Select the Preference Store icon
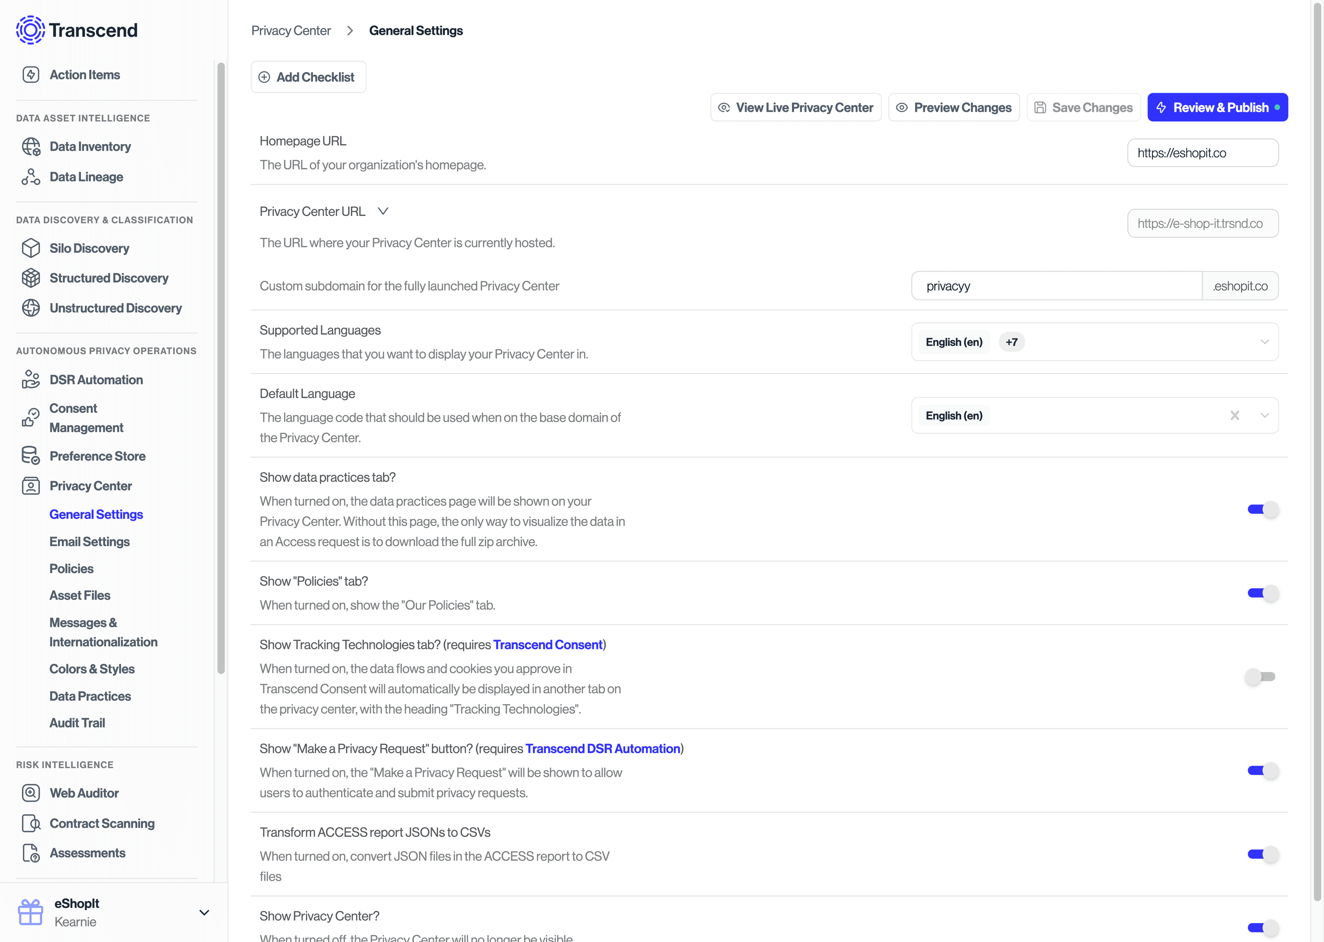The width and height of the screenshot is (1324, 942). (31, 456)
